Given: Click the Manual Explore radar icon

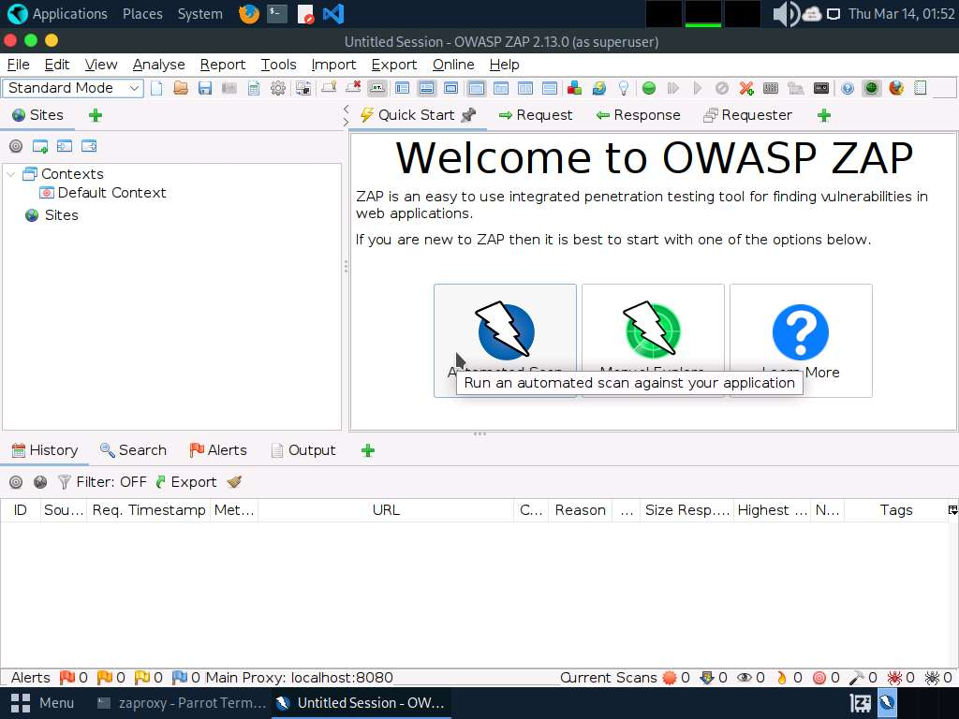Looking at the screenshot, I should point(653,330).
